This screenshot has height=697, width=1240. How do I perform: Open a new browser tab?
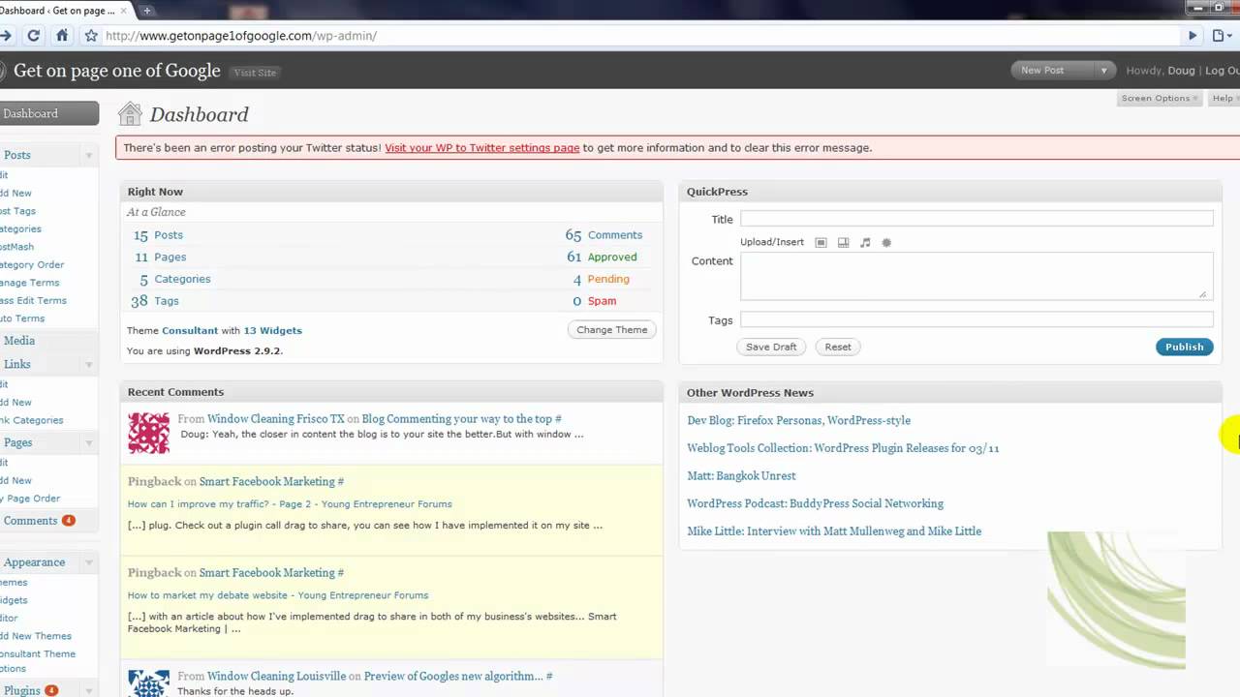pyautogui.click(x=147, y=11)
